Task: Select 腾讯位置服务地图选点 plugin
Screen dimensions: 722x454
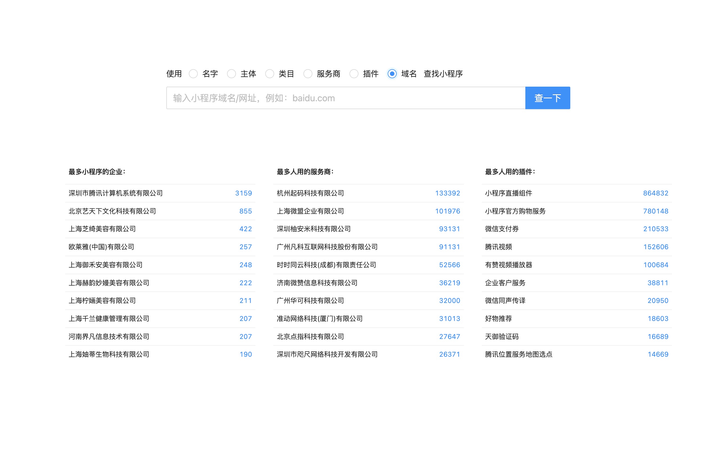Action: tap(518, 354)
